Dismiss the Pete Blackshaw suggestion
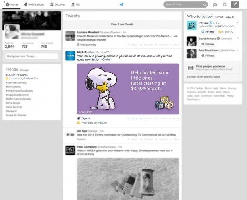 238,50
